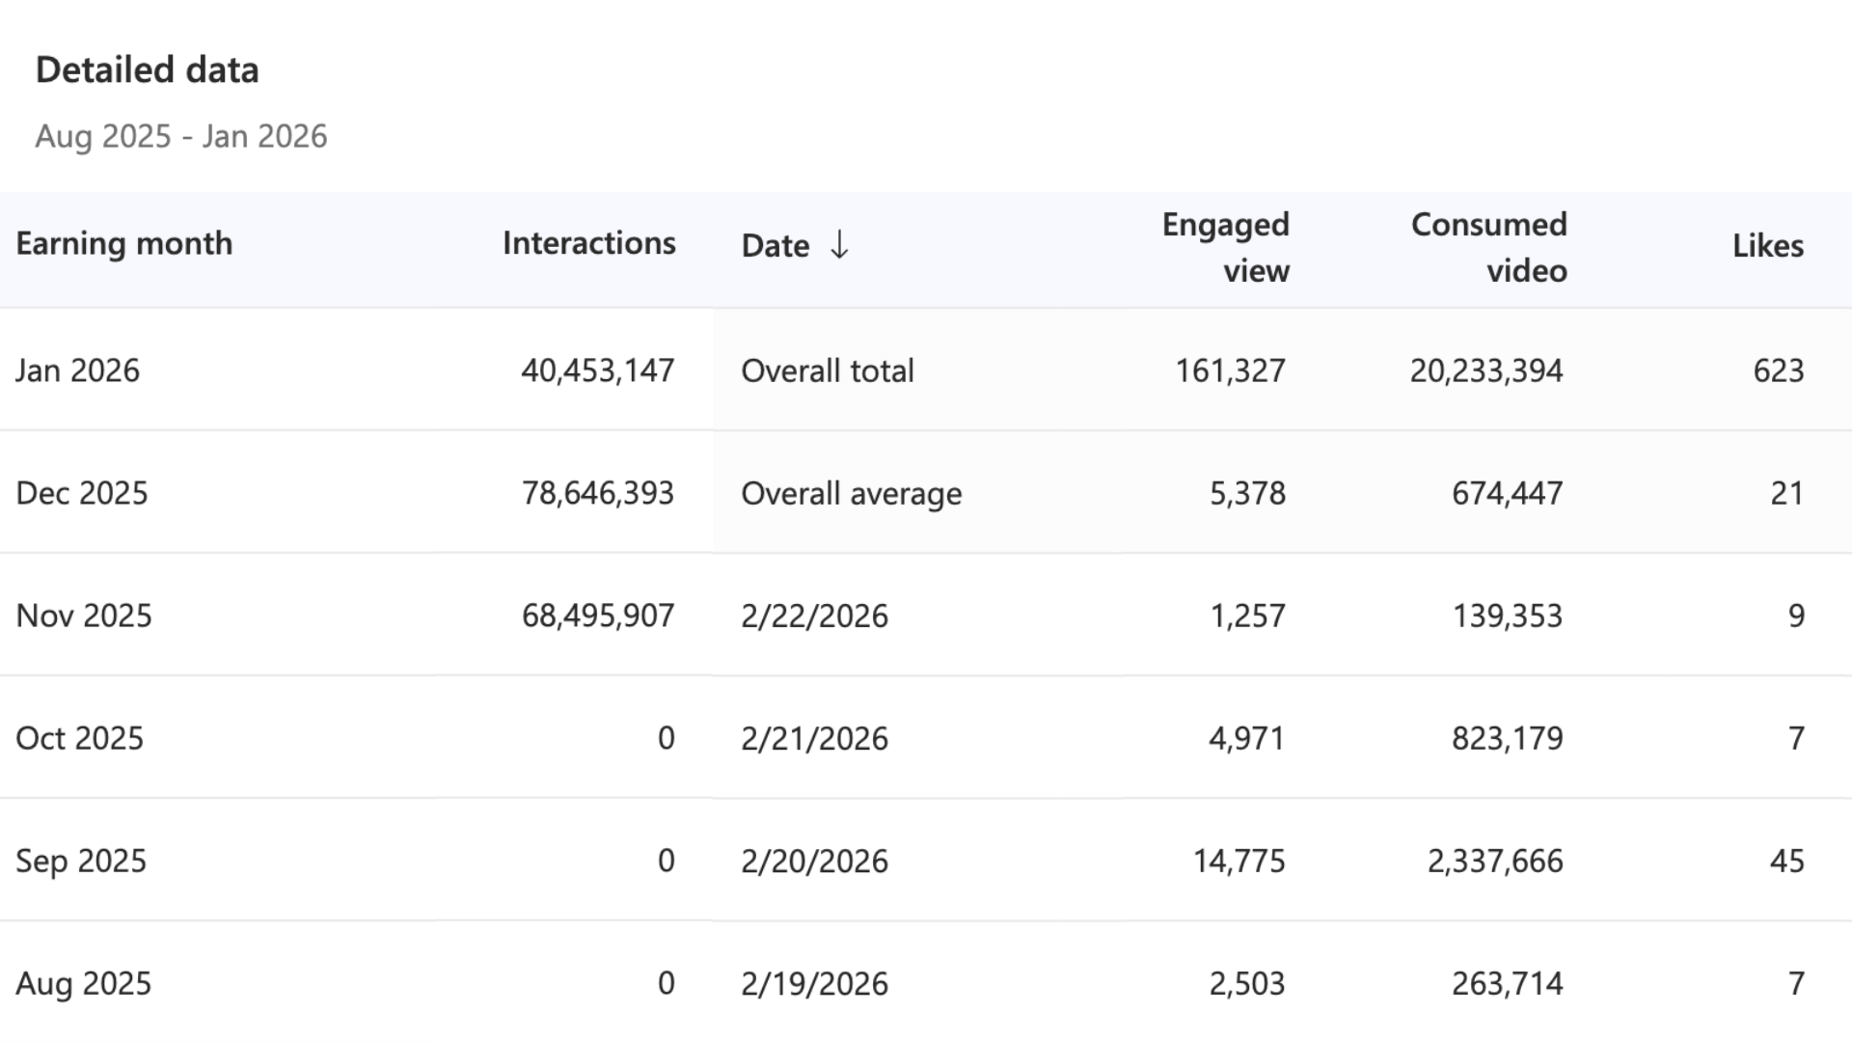Sort by Interactions column header

588,243
